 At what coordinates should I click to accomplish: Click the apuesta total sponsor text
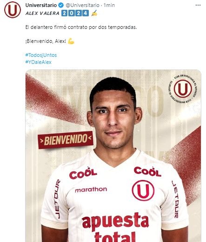coord(115,227)
